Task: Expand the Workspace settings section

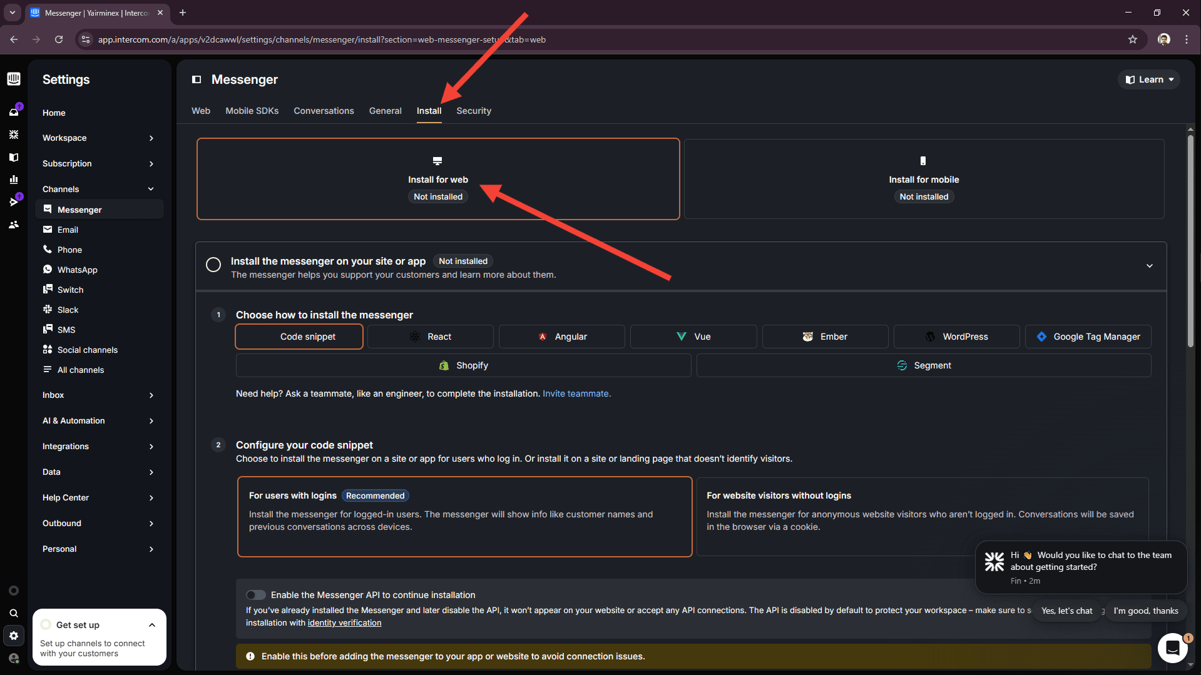Action: click(100, 138)
